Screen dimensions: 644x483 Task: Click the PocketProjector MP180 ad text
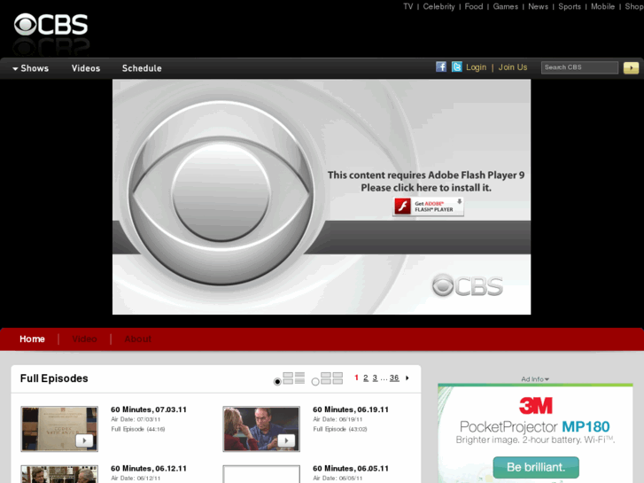535,426
